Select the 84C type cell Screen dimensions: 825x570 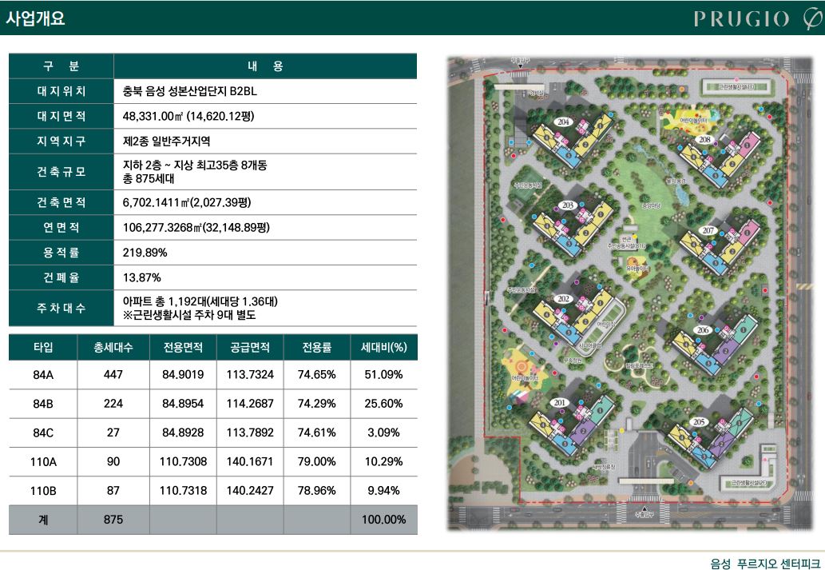pyautogui.click(x=43, y=432)
